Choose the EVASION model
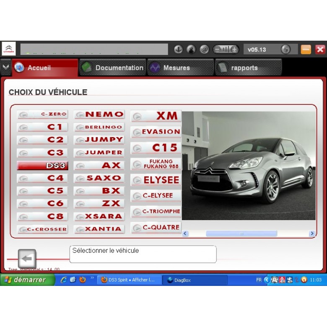This screenshot has height=327, width=327. [156, 132]
